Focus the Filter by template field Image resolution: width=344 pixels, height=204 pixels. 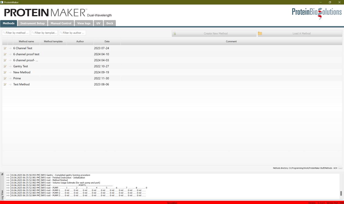(44, 33)
